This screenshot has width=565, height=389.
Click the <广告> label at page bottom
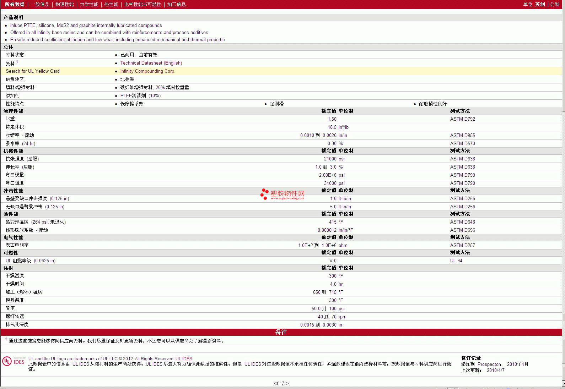281,383
